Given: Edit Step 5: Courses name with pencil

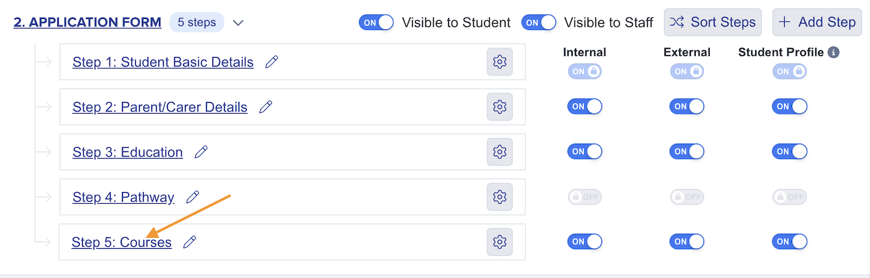Looking at the screenshot, I should pos(190,242).
